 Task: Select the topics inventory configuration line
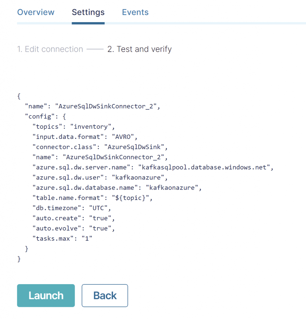pos(73,126)
